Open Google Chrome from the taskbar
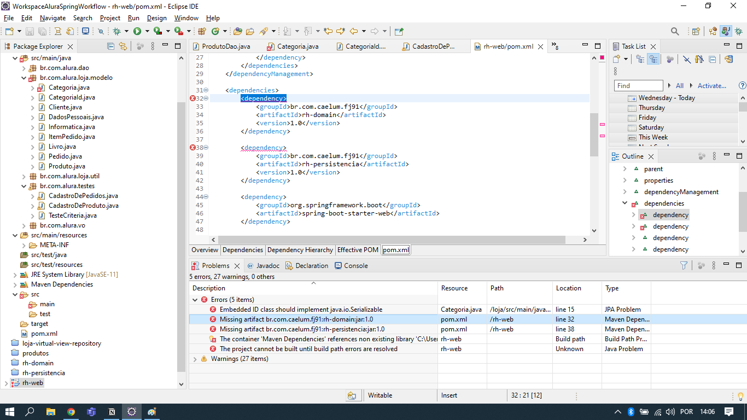This screenshot has width=747, height=420. pos(71,412)
